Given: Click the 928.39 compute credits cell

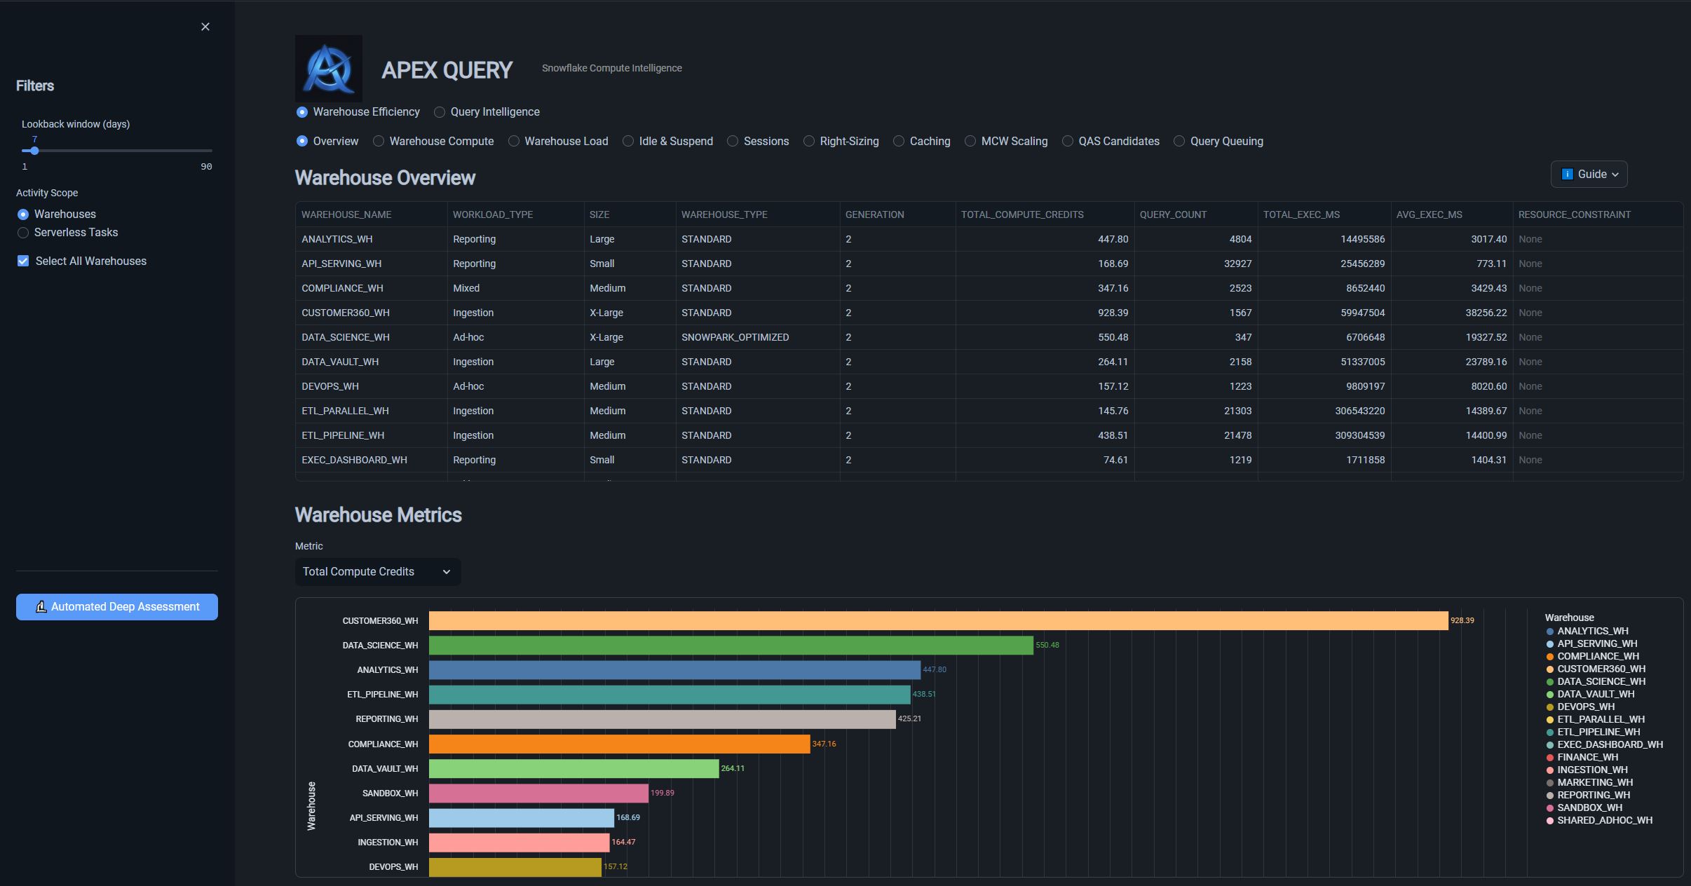Looking at the screenshot, I should click(1045, 313).
